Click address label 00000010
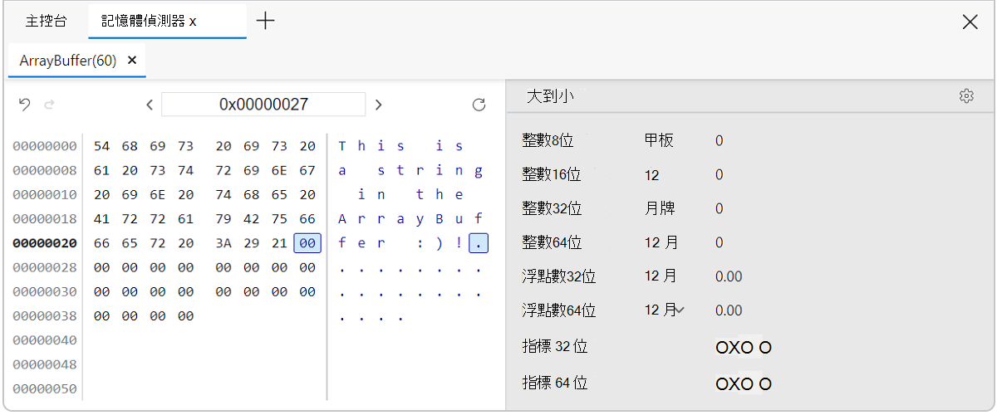 click(x=45, y=195)
